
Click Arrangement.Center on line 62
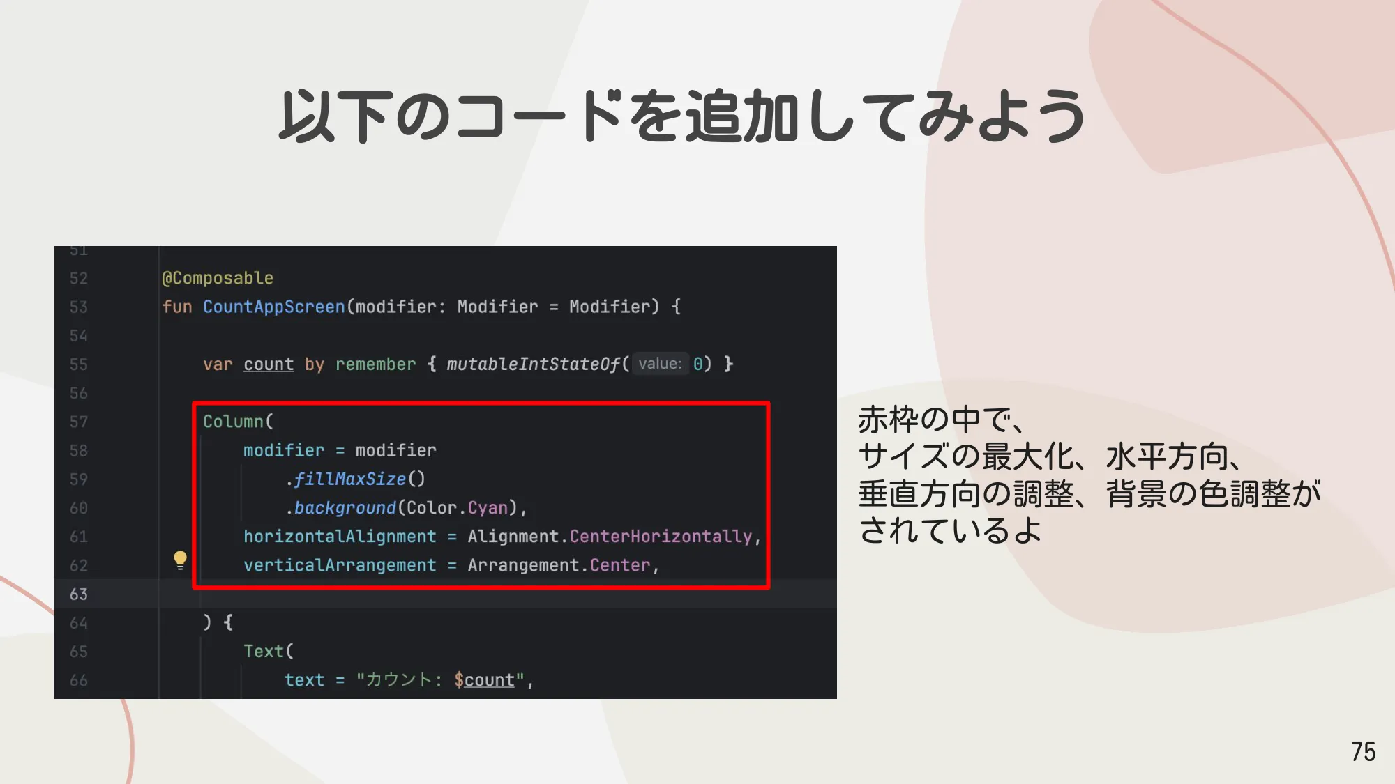558,564
